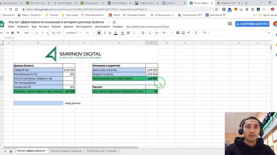This screenshot has width=277, height=155.
Task: Open the zoom 100% dropdown
Action: pos(28,33)
